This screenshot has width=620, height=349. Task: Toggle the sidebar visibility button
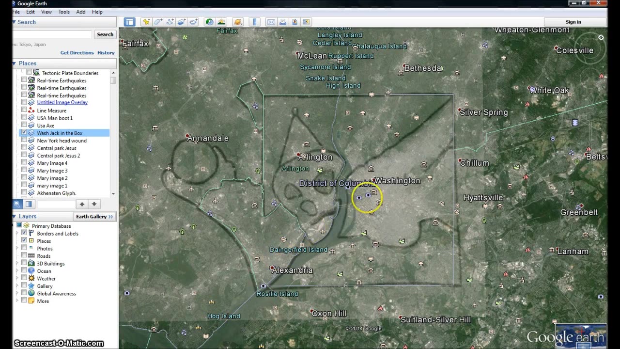[x=129, y=22]
